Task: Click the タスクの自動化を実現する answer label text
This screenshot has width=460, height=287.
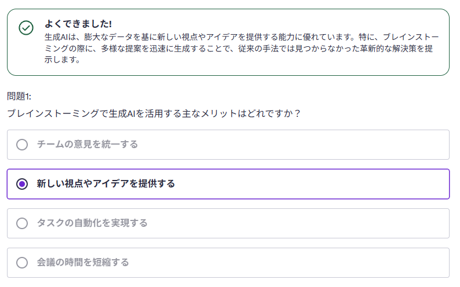Action: 92,223
